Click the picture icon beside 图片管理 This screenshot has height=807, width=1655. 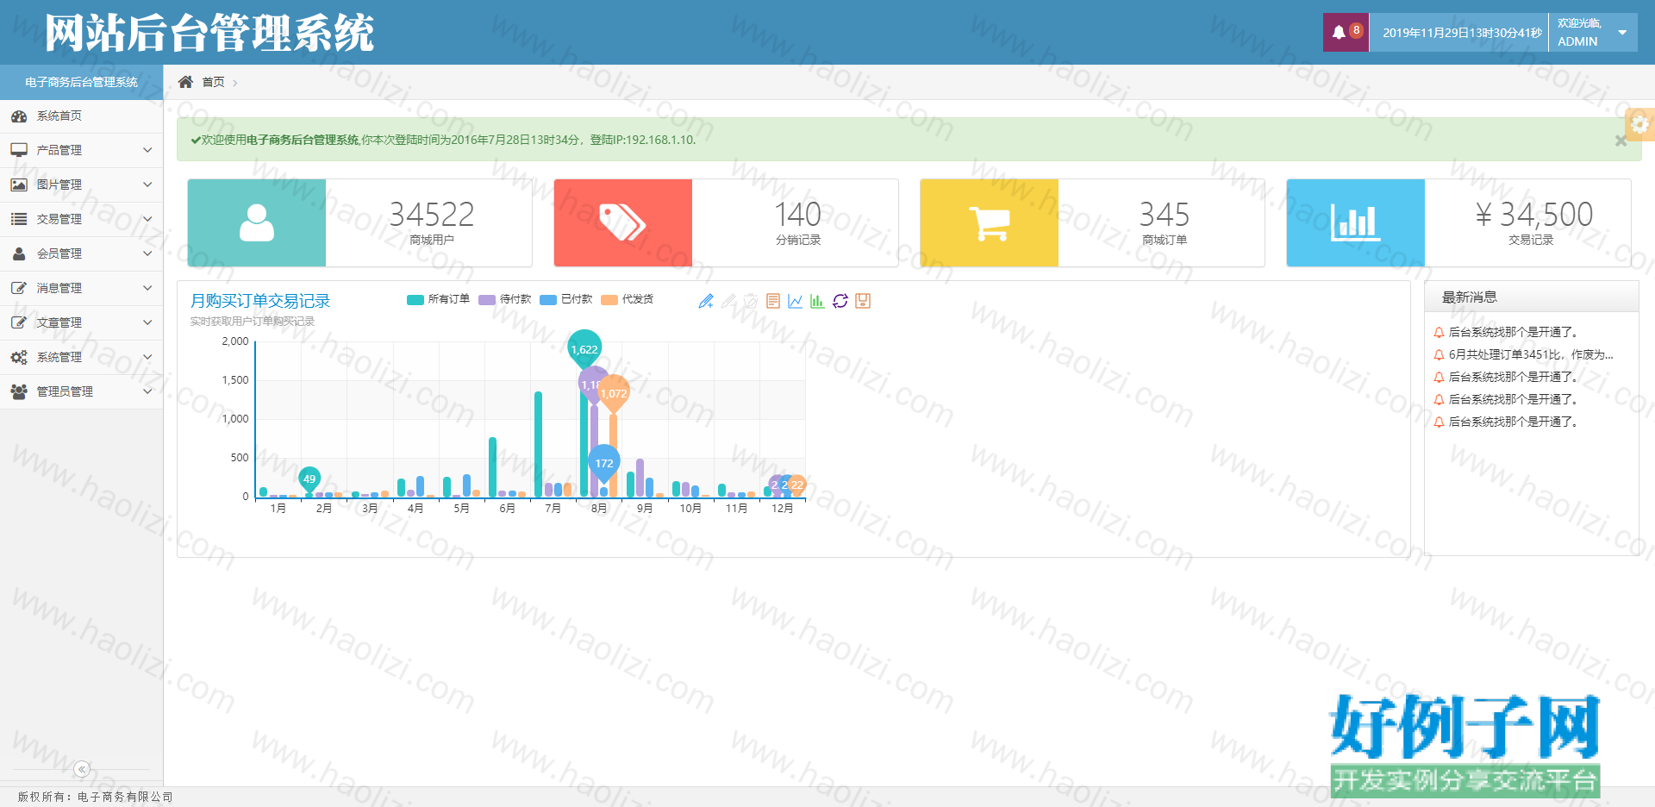(x=19, y=185)
